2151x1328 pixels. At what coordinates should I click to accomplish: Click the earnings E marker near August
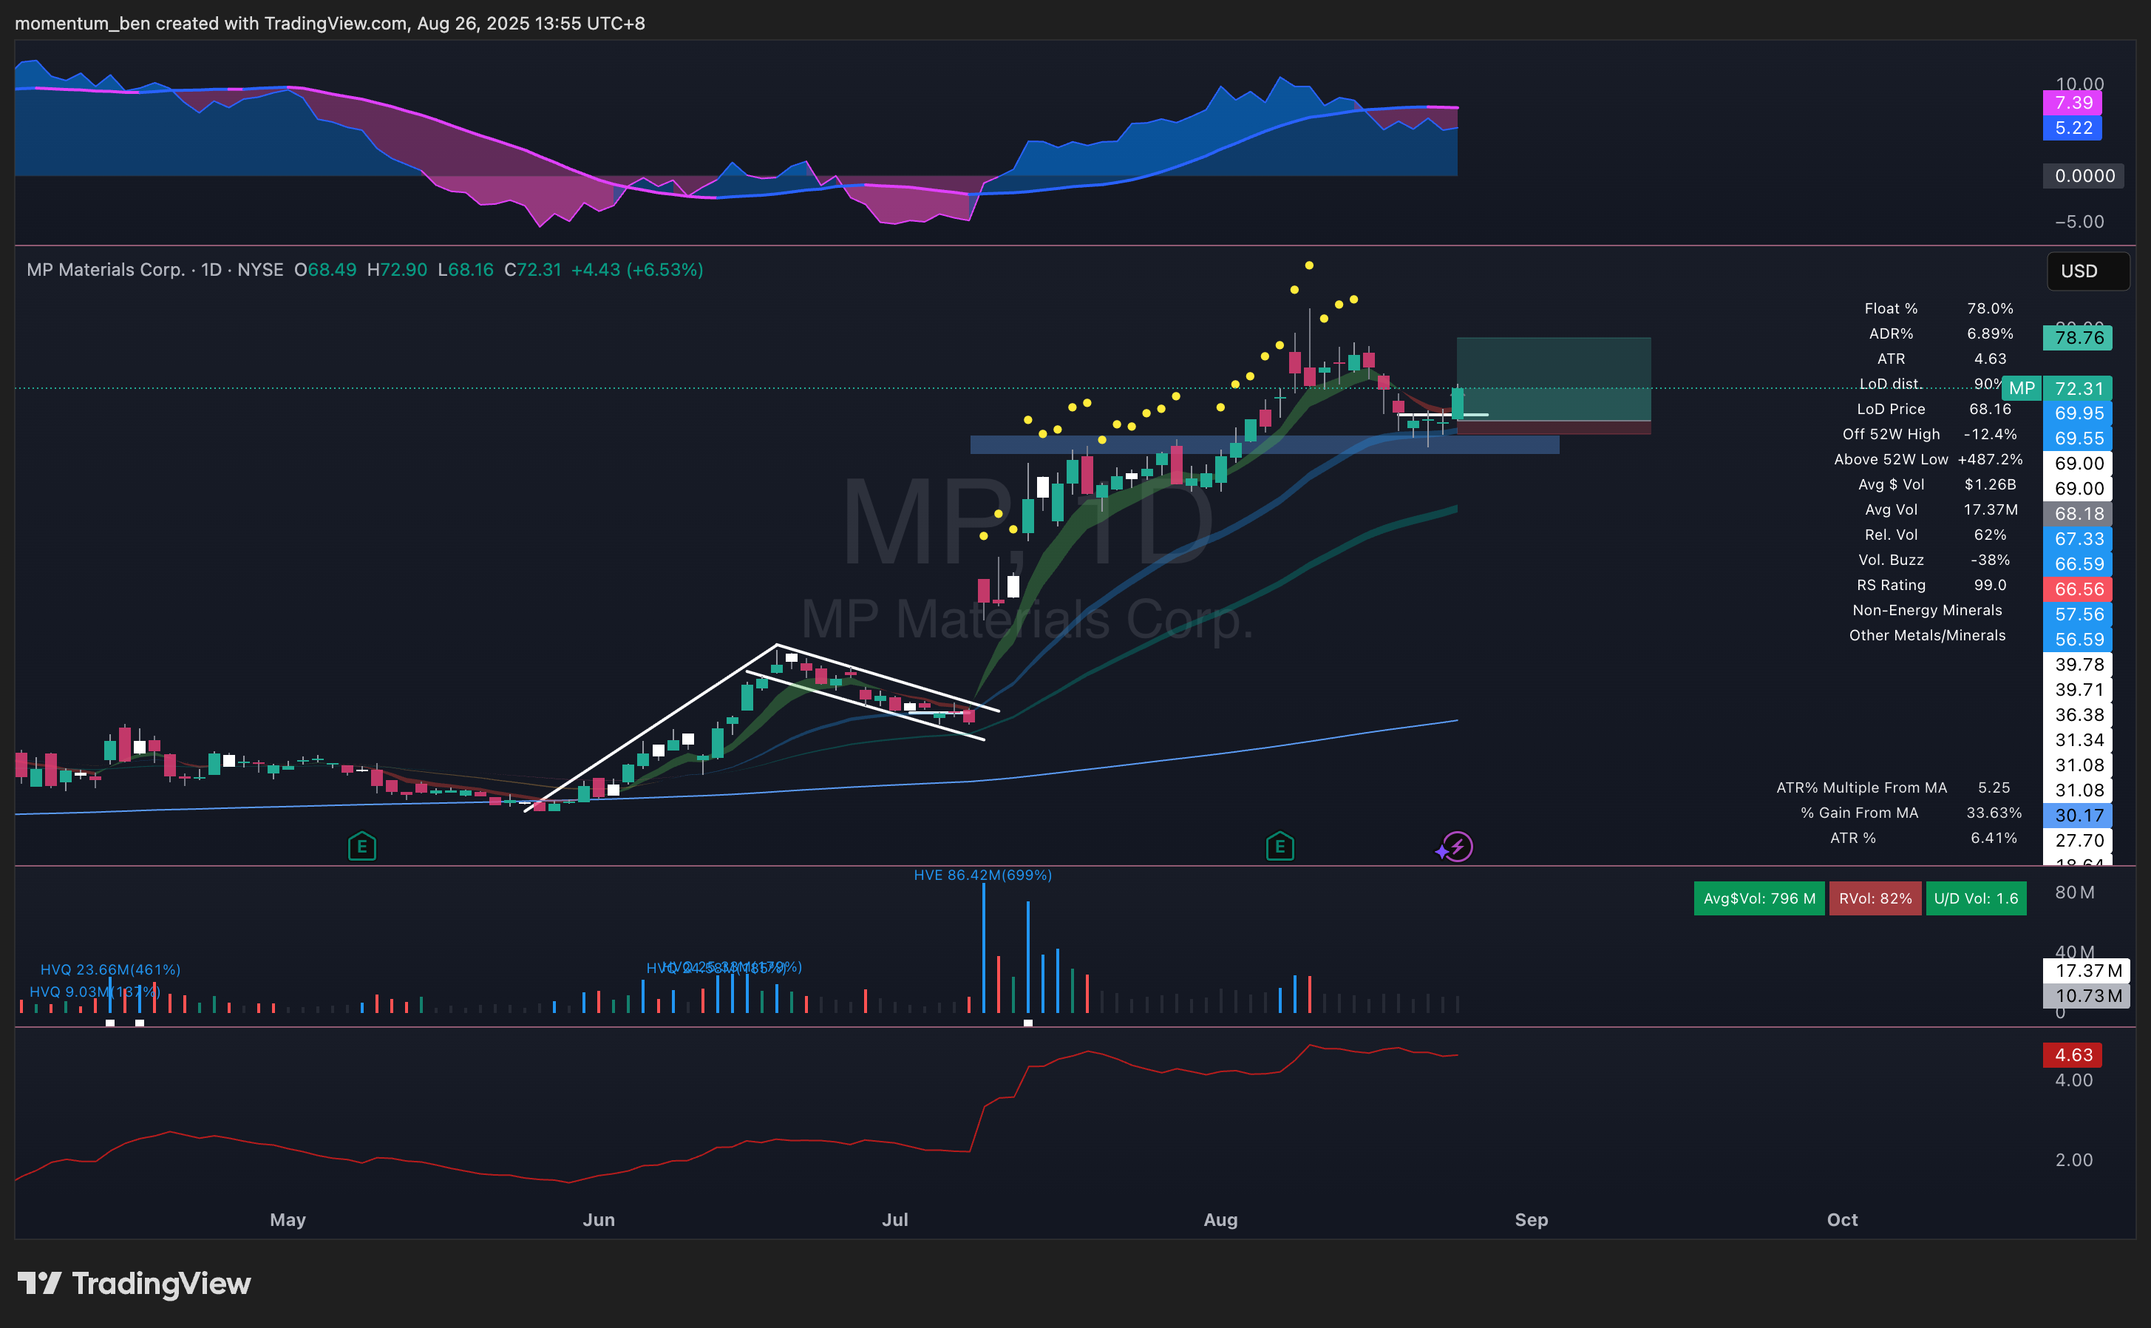point(1280,847)
